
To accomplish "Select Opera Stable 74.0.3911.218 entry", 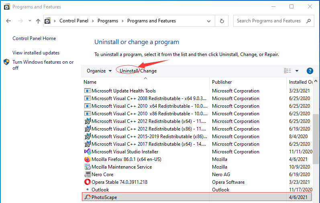I will point(119,182).
